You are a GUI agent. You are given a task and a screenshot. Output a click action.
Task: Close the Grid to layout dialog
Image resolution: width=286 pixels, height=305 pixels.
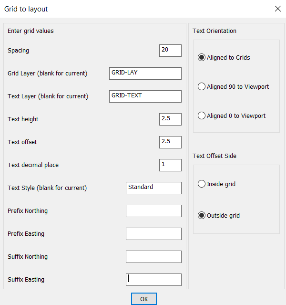(277, 9)
